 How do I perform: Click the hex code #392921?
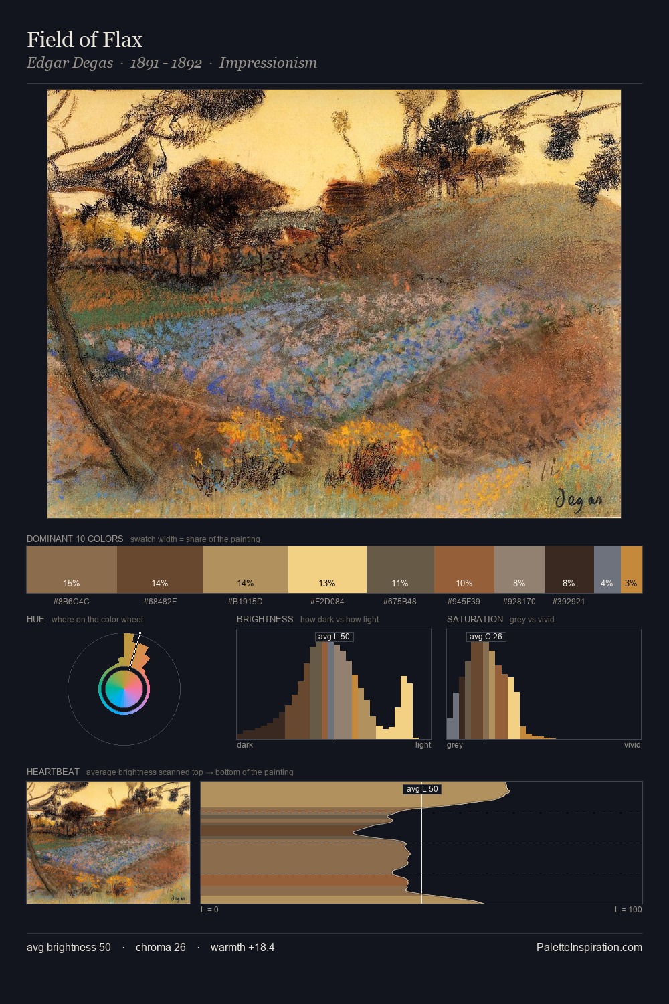click(569, 601)
